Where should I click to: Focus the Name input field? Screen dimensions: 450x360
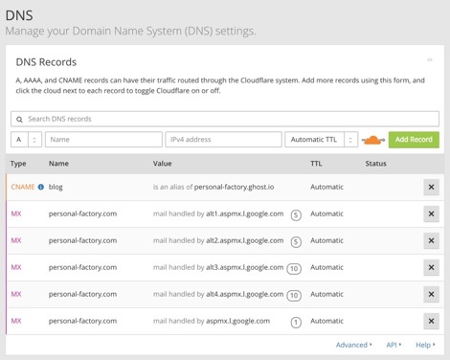103,140
